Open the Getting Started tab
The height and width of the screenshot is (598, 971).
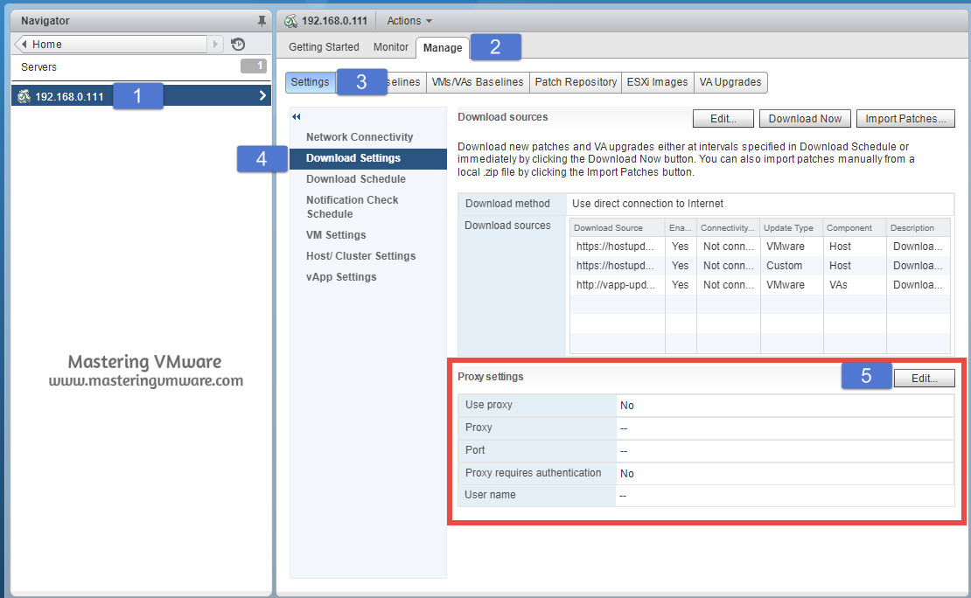324,47
